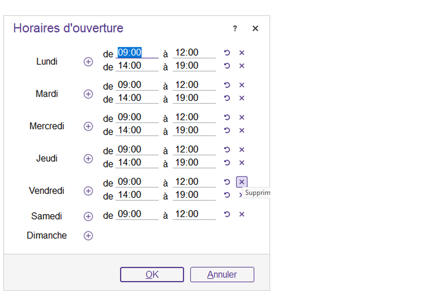Delete Mercredi 09:00 morning slot
The height and width of the screenshot is (306, 427).
click(242, 117)
